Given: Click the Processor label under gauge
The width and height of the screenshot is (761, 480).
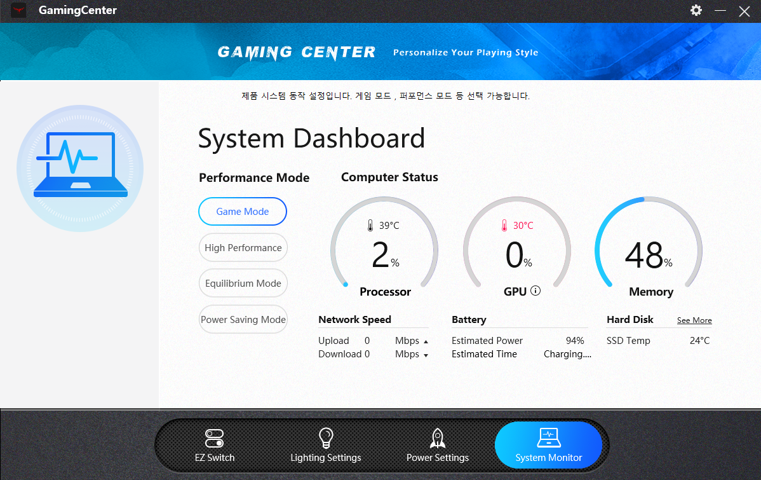Looking at the screenshot, I should pyautogui.click(x=386, y=292).
